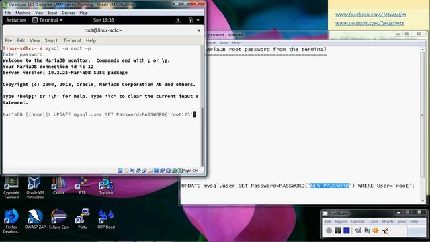The height and width of the screenshot is (242, 430).
Task: Open VirtualBox Machine menu
Action: point(23,13)
